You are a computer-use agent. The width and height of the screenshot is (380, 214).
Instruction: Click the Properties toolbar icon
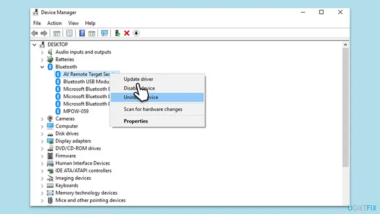tap(69, 33)
